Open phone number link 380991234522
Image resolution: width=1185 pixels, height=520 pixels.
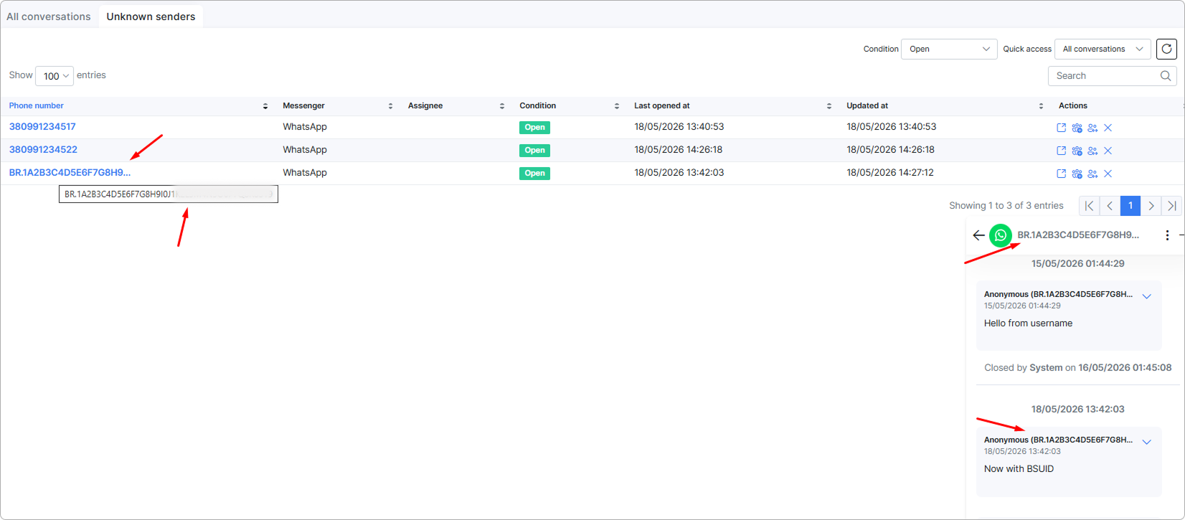click(x=43, y=149)
